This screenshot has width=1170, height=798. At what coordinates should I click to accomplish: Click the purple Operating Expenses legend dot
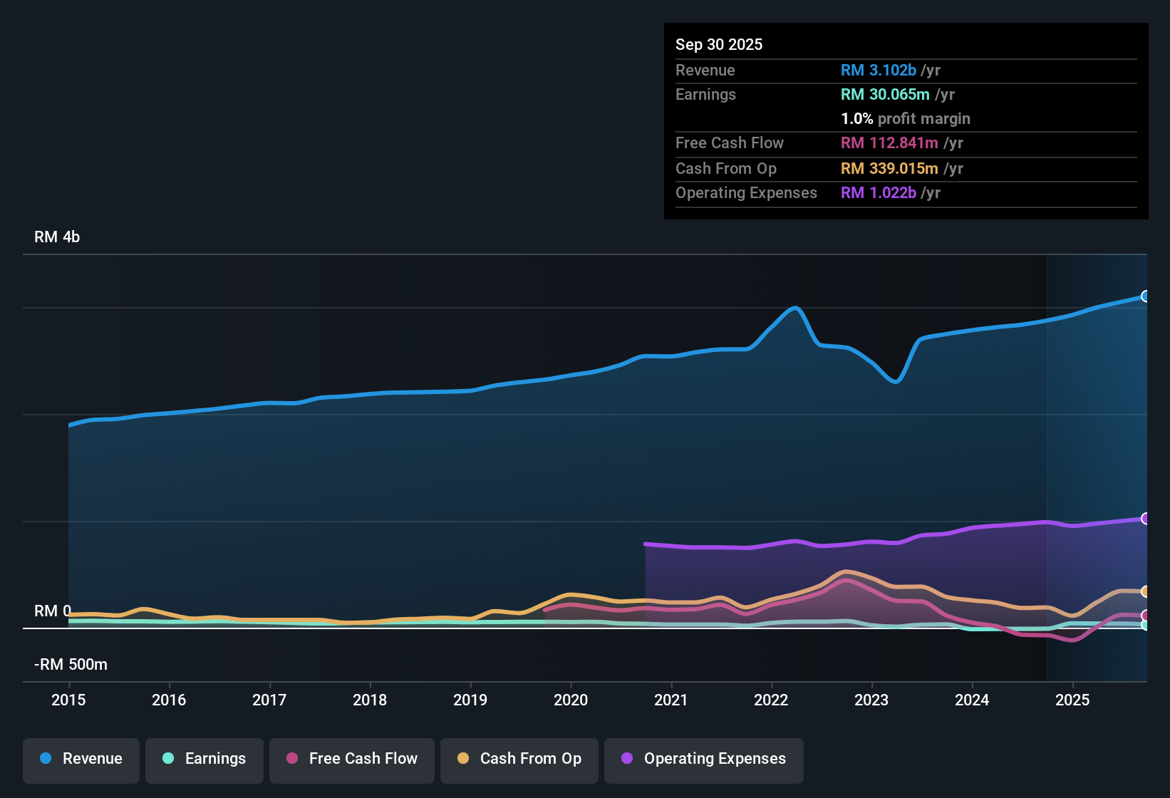coord(626,759)
